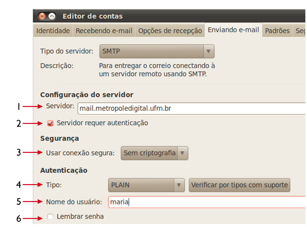Open Opções de recepção tab
Screen dimensions: 307x242
pyautogui.click(x=170, y=31)
